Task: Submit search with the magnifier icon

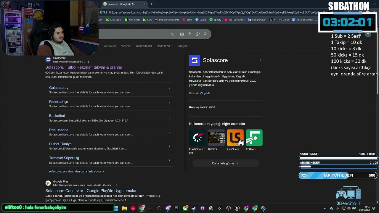Action: pos(205,34)
